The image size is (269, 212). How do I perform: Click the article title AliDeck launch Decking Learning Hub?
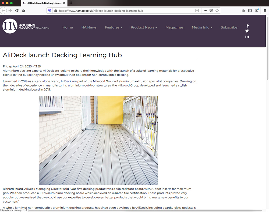[x=62, y=55]
